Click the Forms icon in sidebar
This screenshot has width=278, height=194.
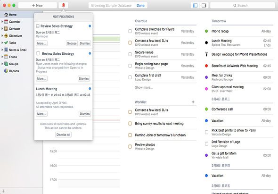6,57
